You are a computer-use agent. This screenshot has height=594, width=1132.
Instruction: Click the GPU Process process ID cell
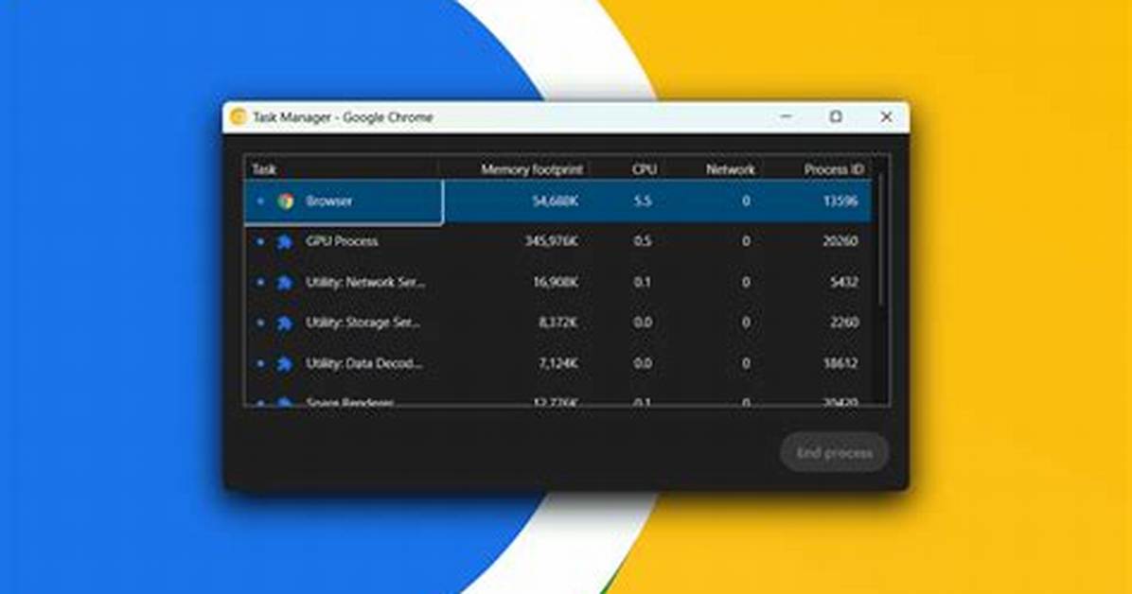[x=840, y=241]
